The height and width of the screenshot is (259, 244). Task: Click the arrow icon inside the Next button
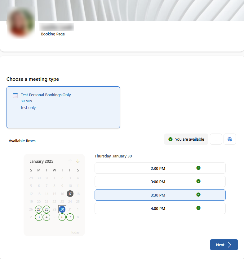[x=229, y=245]
